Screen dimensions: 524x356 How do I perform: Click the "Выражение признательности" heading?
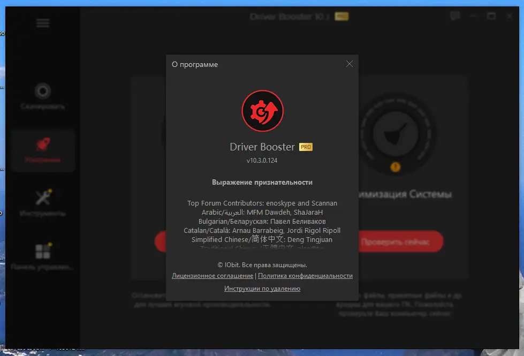point(262,183)
